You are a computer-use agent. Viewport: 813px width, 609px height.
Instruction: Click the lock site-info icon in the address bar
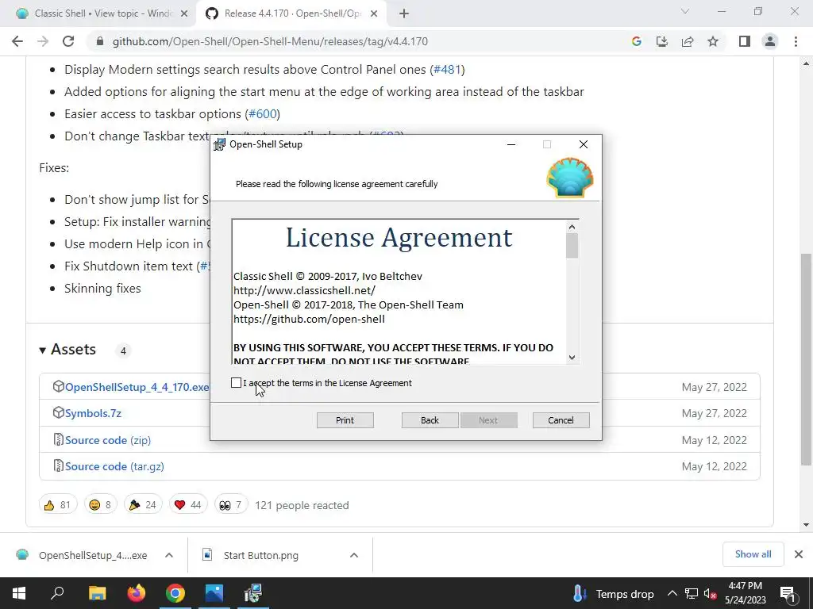pos(100,41)
